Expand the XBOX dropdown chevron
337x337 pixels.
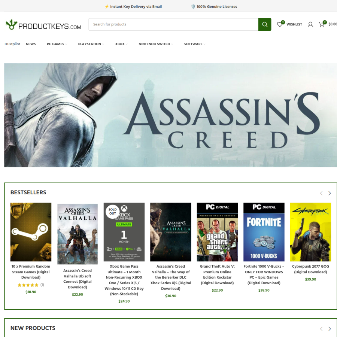pos(127,44)
